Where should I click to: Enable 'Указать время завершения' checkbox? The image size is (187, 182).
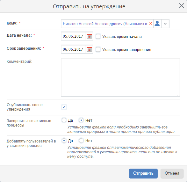tap(98, 49)
